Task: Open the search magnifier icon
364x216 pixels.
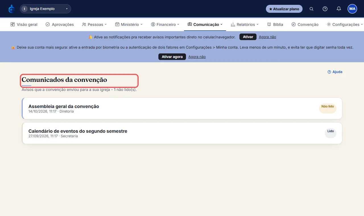Action: click(311, 9)
